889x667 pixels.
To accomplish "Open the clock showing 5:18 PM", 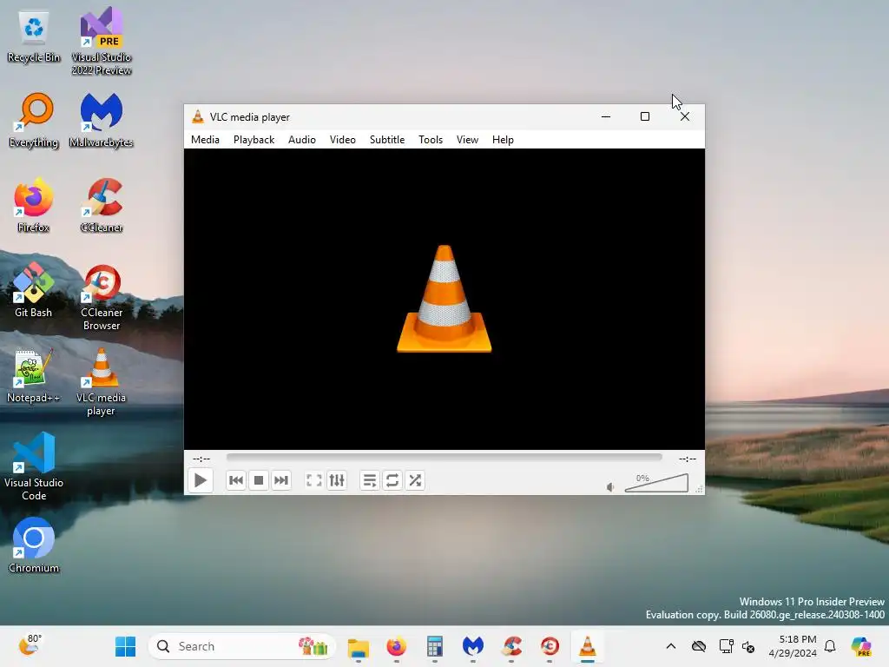I will point(793,646).
